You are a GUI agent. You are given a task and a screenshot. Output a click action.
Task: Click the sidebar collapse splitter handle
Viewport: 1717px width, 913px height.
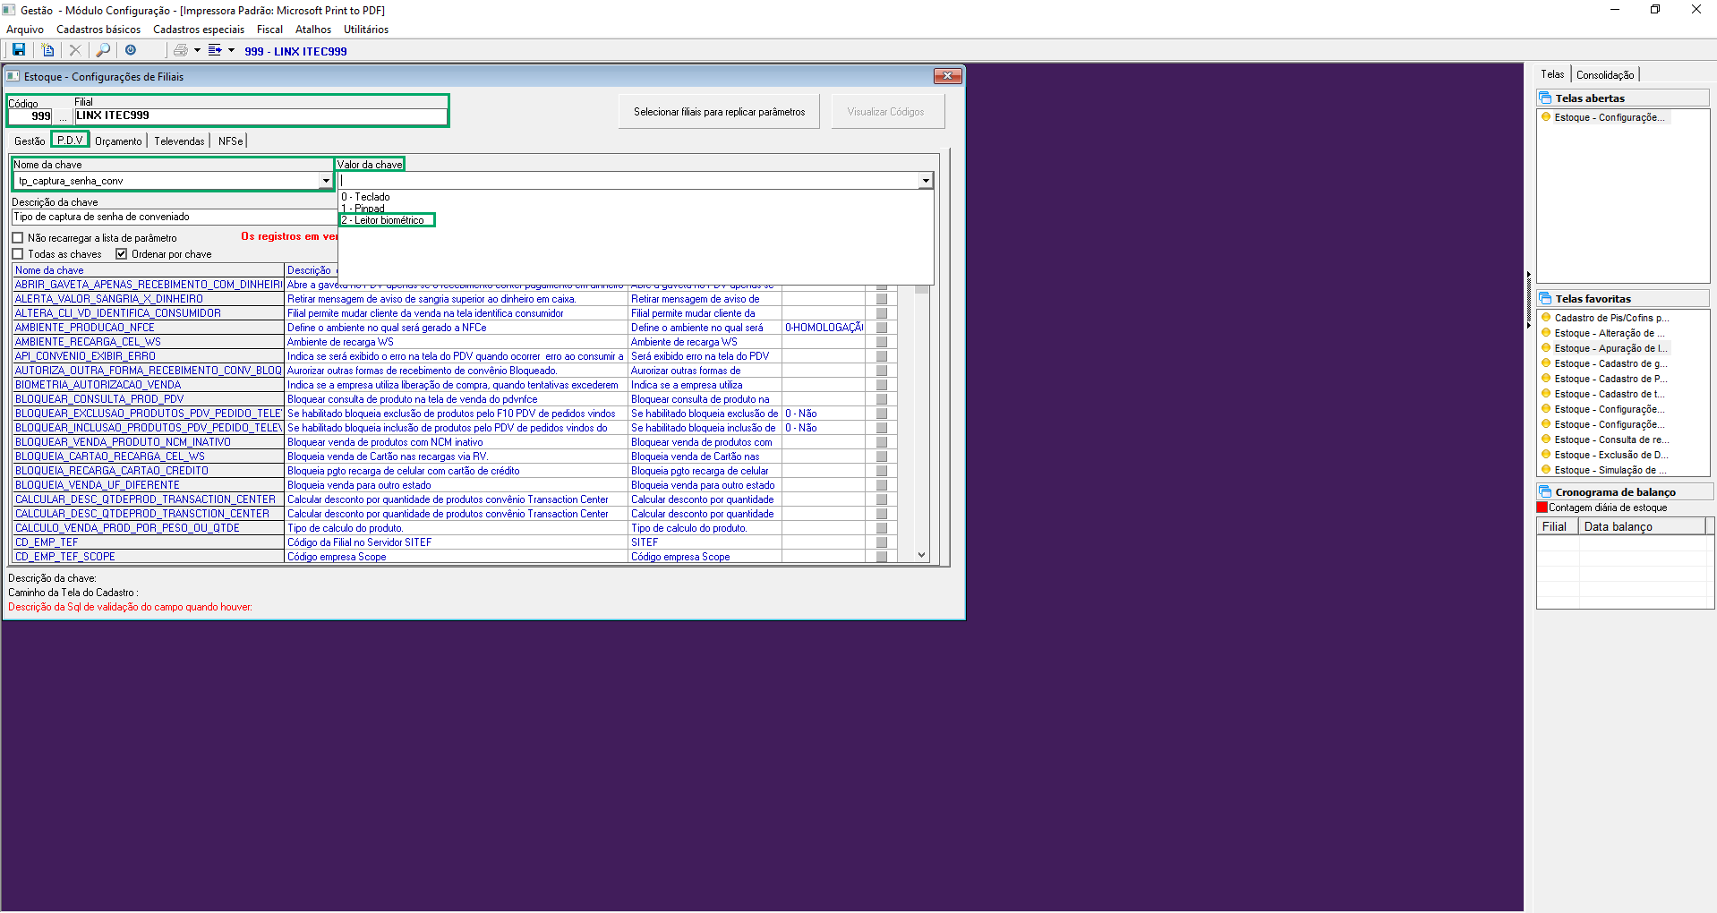pyautogui.click(x=1528, y=298)
